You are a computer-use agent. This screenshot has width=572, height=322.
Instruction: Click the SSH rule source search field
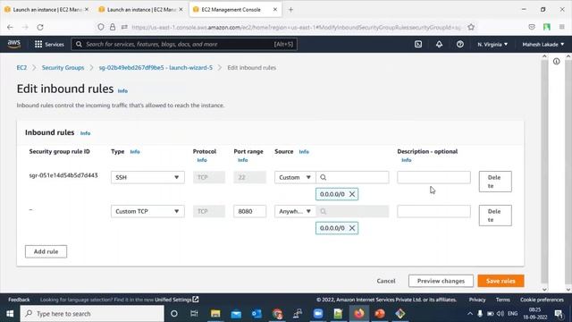(352, 177)
